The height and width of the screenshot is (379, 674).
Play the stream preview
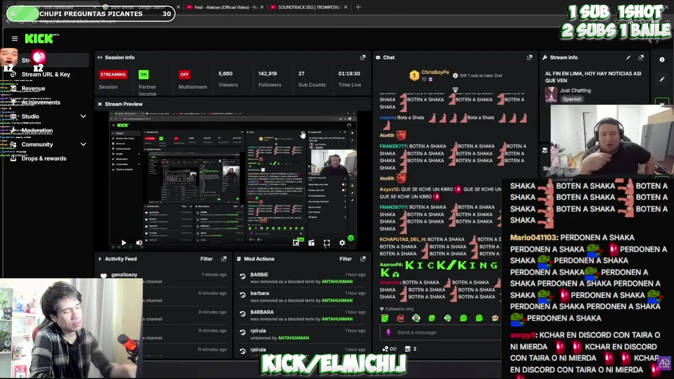click(123, 243)
